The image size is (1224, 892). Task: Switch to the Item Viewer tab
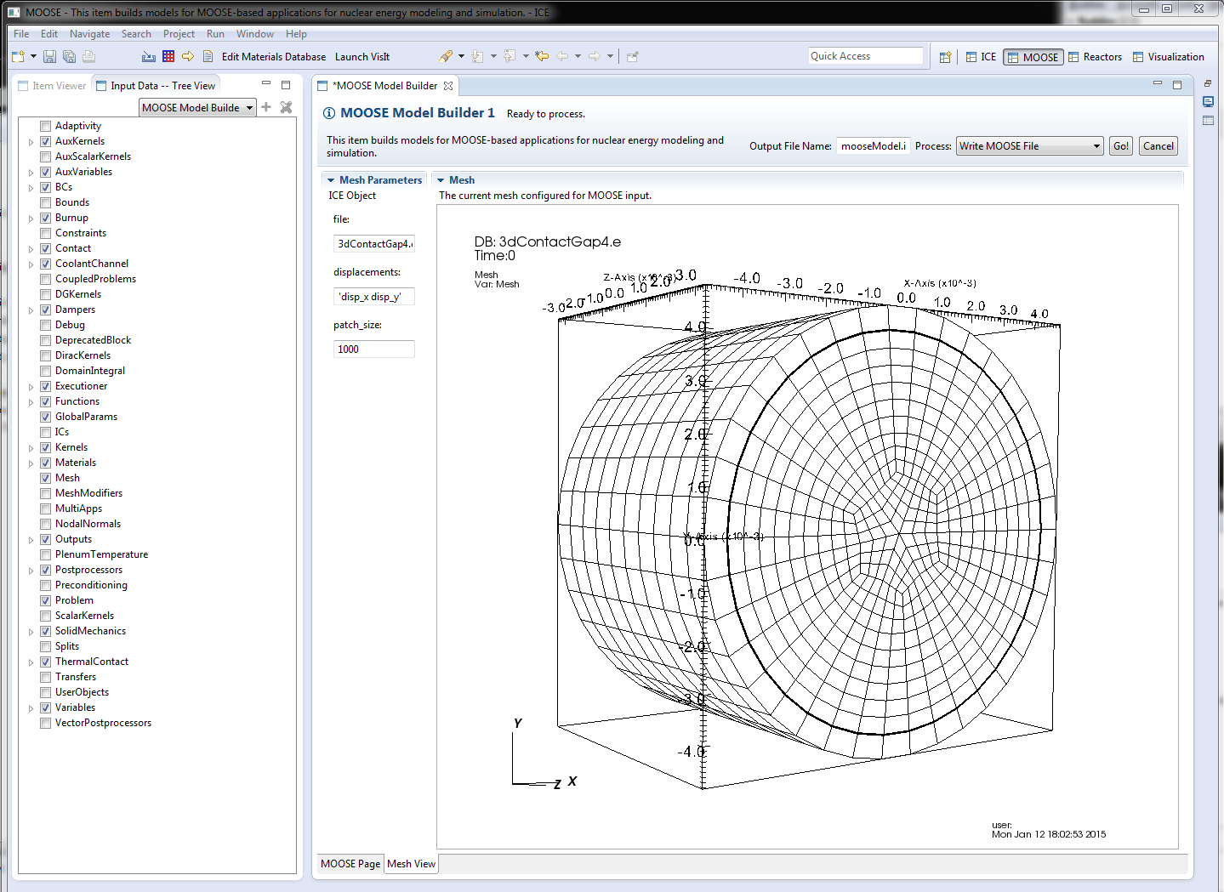pos(53,86)
